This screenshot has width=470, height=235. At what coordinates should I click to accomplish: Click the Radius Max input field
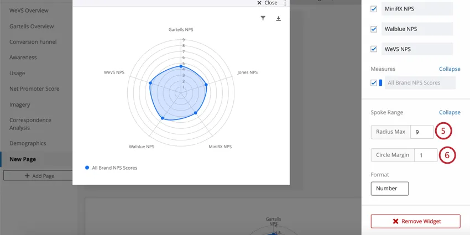pyautogui.click(x=422, y=132)
